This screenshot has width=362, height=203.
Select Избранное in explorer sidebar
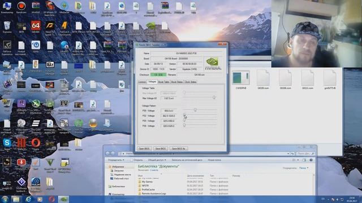click(x=116, y=167)
